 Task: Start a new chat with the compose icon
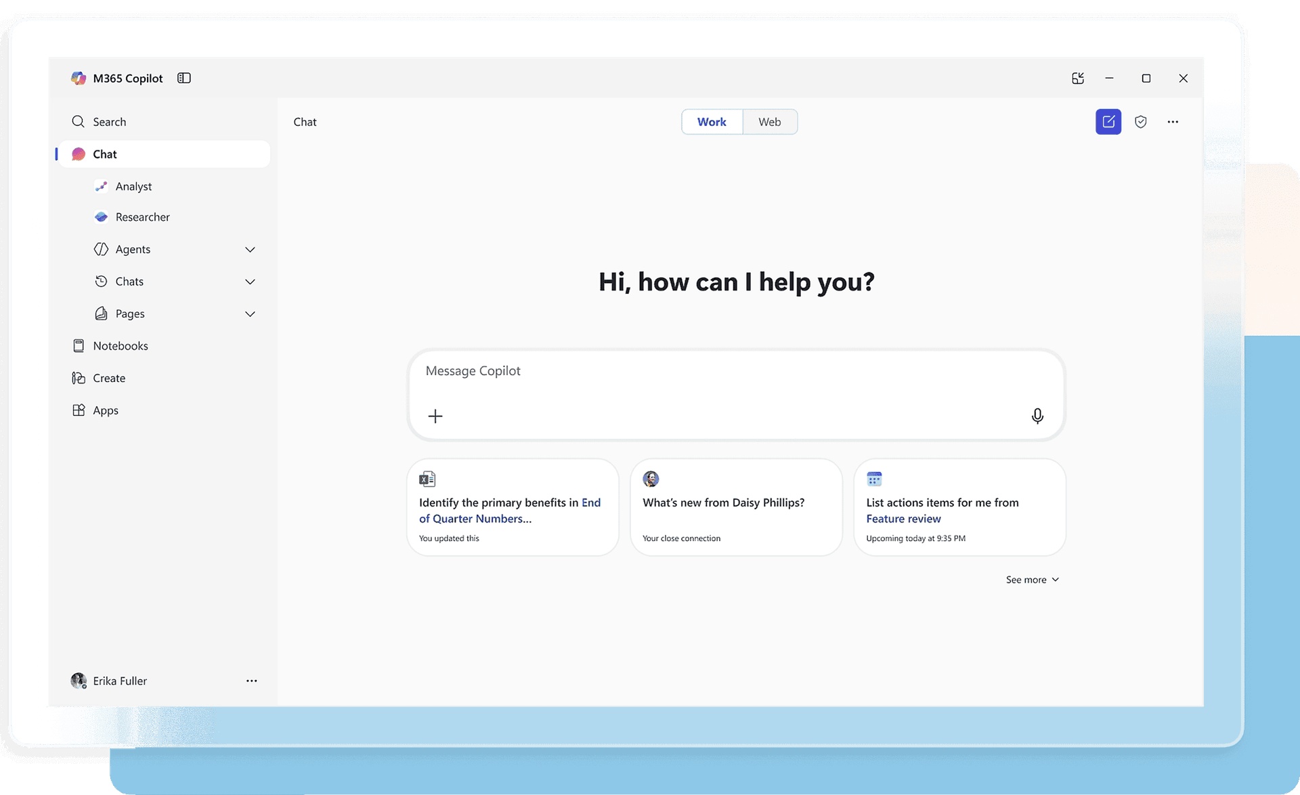[x=1108, y=122]
